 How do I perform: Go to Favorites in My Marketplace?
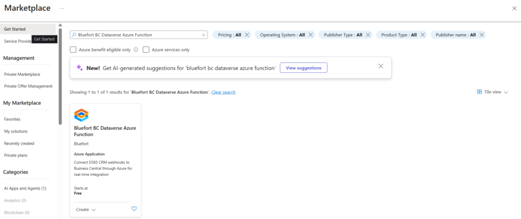(x=12, y=119)
